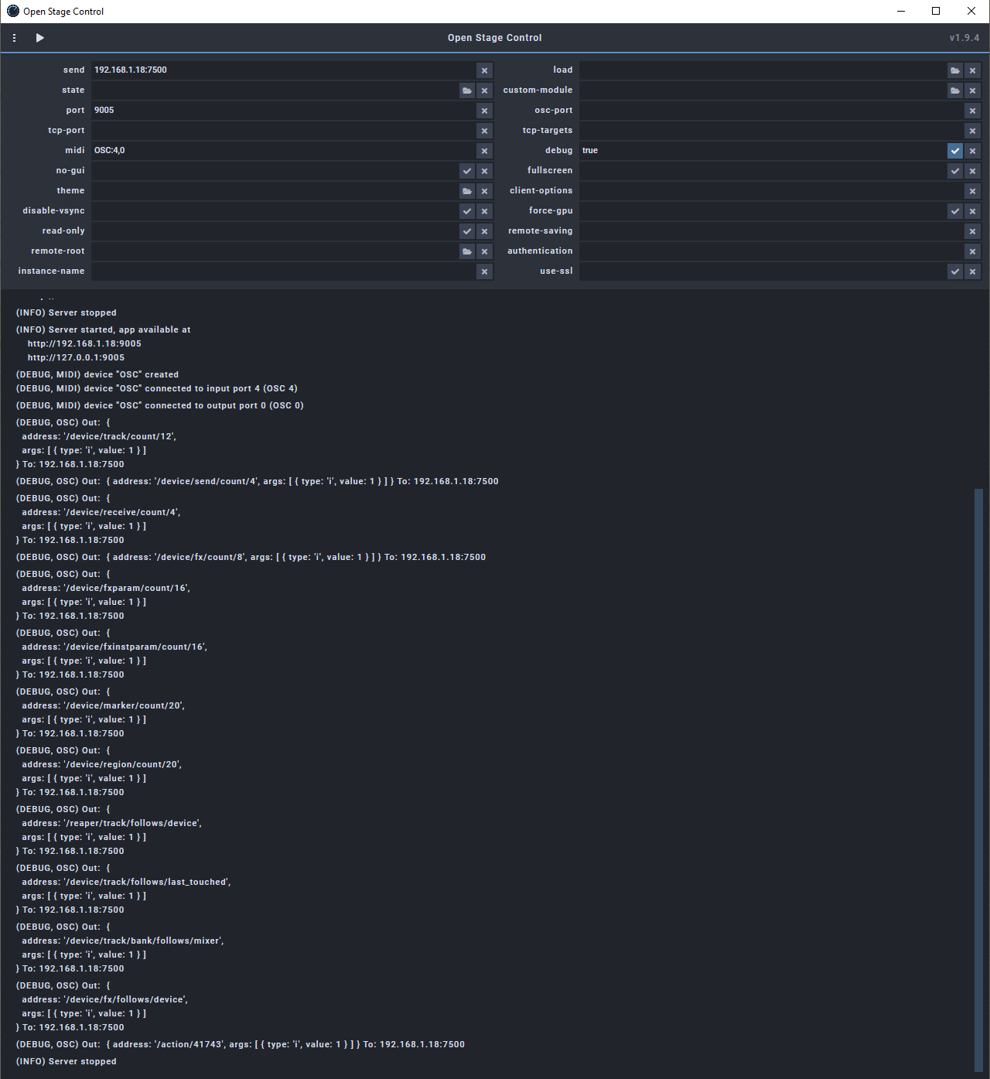Screen dimensions: 990x1079
Task: Click the midi input showing OSC:4,0
Action: 283,151
